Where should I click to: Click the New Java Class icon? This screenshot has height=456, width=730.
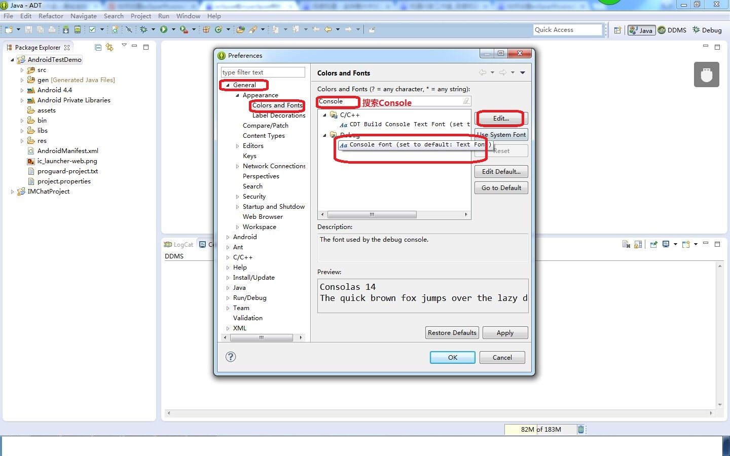pyautogui.click(x=218, y=30)
